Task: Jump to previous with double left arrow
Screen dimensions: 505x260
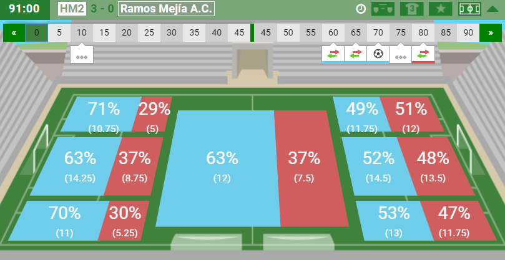Action: click(x=14, y=33)
